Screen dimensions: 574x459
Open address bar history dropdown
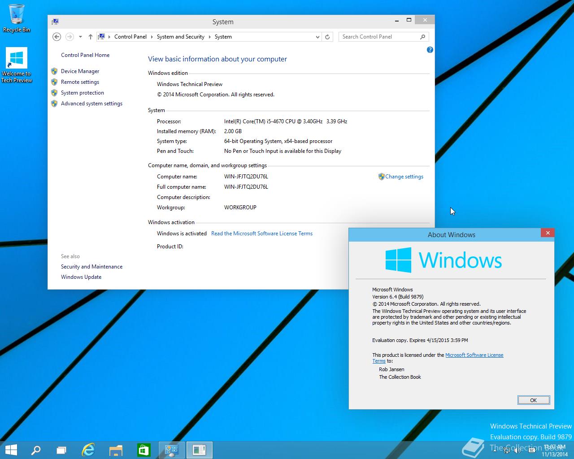(x=317, y=37)
